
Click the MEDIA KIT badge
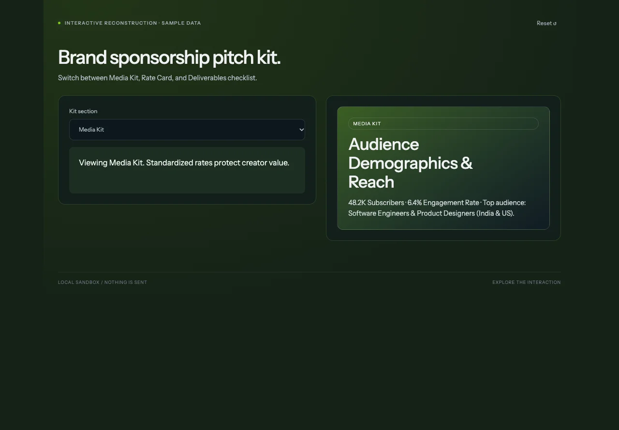(x=443, y=124)
